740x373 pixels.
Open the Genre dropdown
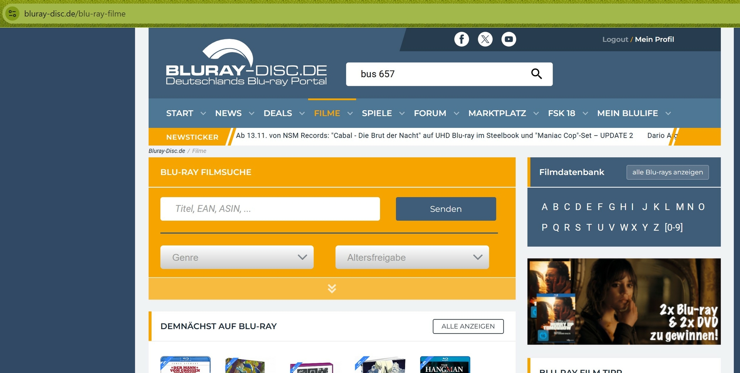237,257
